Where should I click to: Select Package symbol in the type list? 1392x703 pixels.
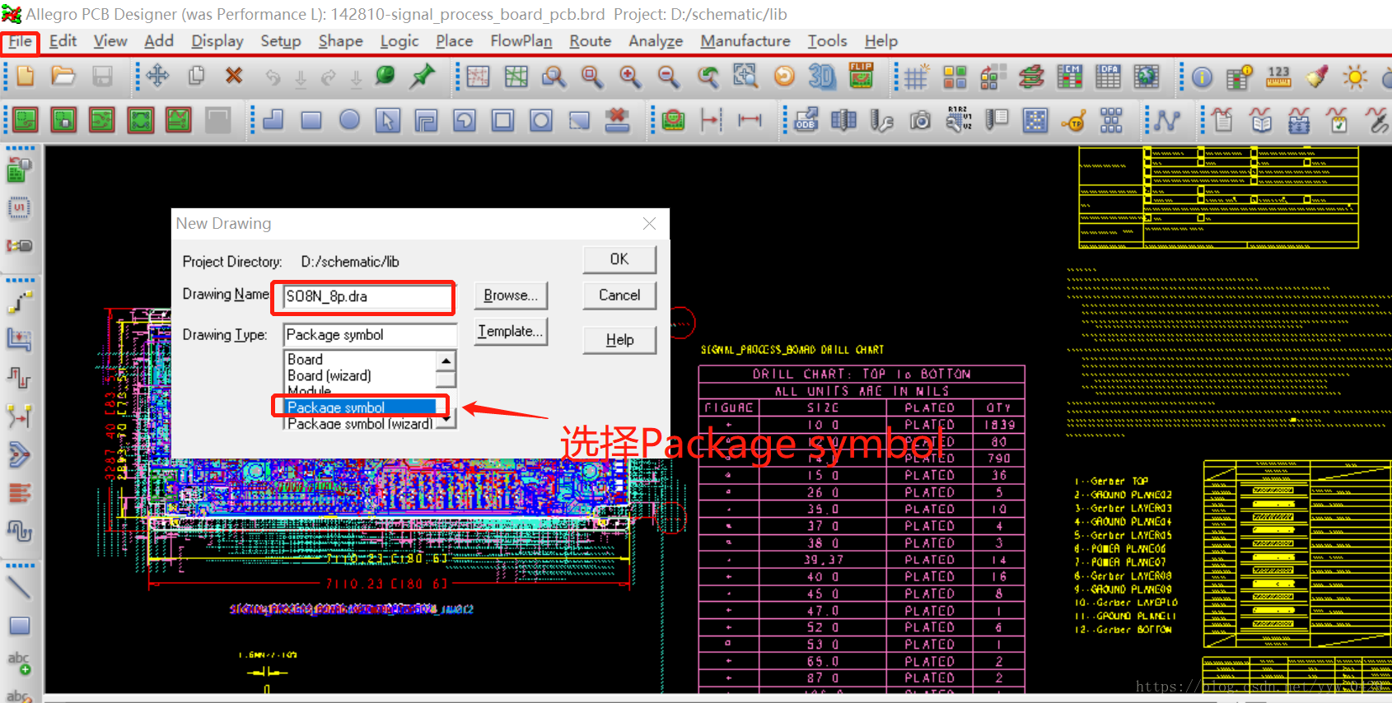point(360,407)
